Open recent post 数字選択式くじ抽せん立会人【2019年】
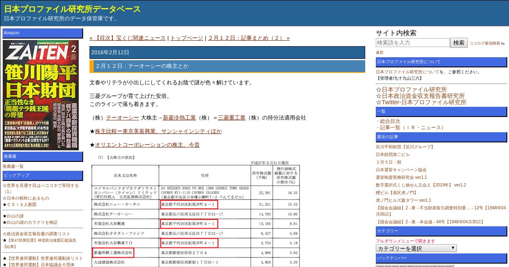The image size is (509, 267). (421, 185)
